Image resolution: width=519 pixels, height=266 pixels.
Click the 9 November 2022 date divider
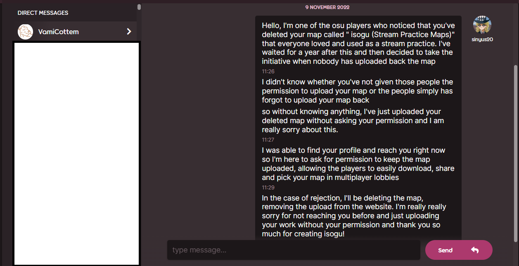[x=327, y=7]
